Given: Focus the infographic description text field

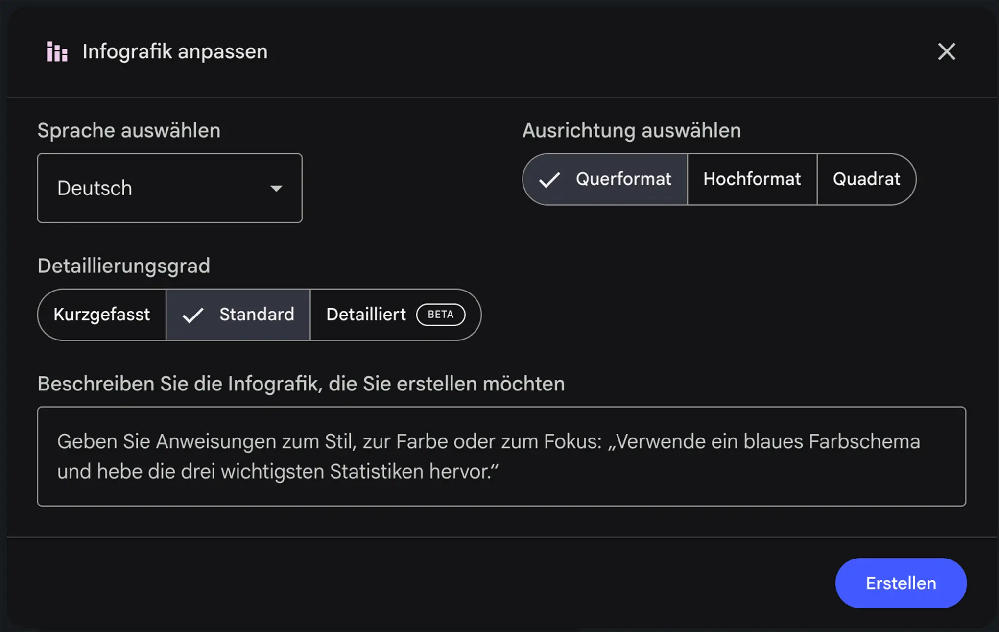Looking at the screenshot, I should coord(501,456).
